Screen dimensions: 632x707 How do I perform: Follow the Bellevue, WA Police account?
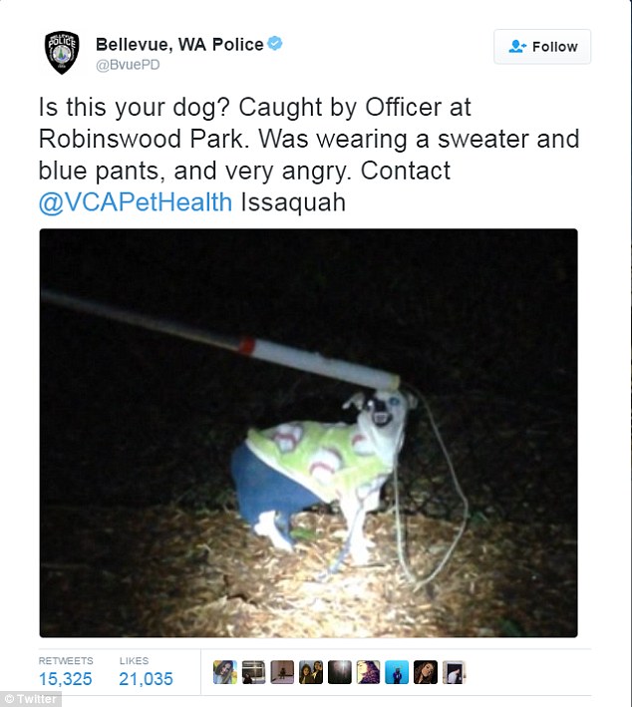click(542, 47)
